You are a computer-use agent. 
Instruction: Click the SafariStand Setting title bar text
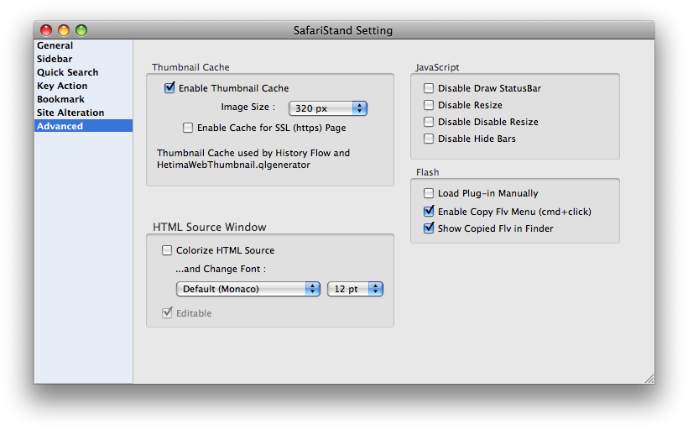(342, 31)
